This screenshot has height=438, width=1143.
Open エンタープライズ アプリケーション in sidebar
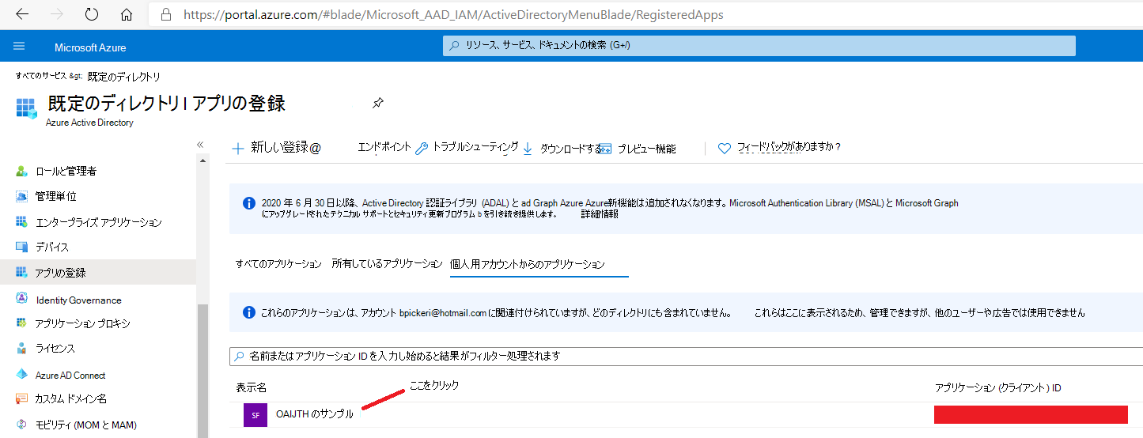click(x=99, y=222)
